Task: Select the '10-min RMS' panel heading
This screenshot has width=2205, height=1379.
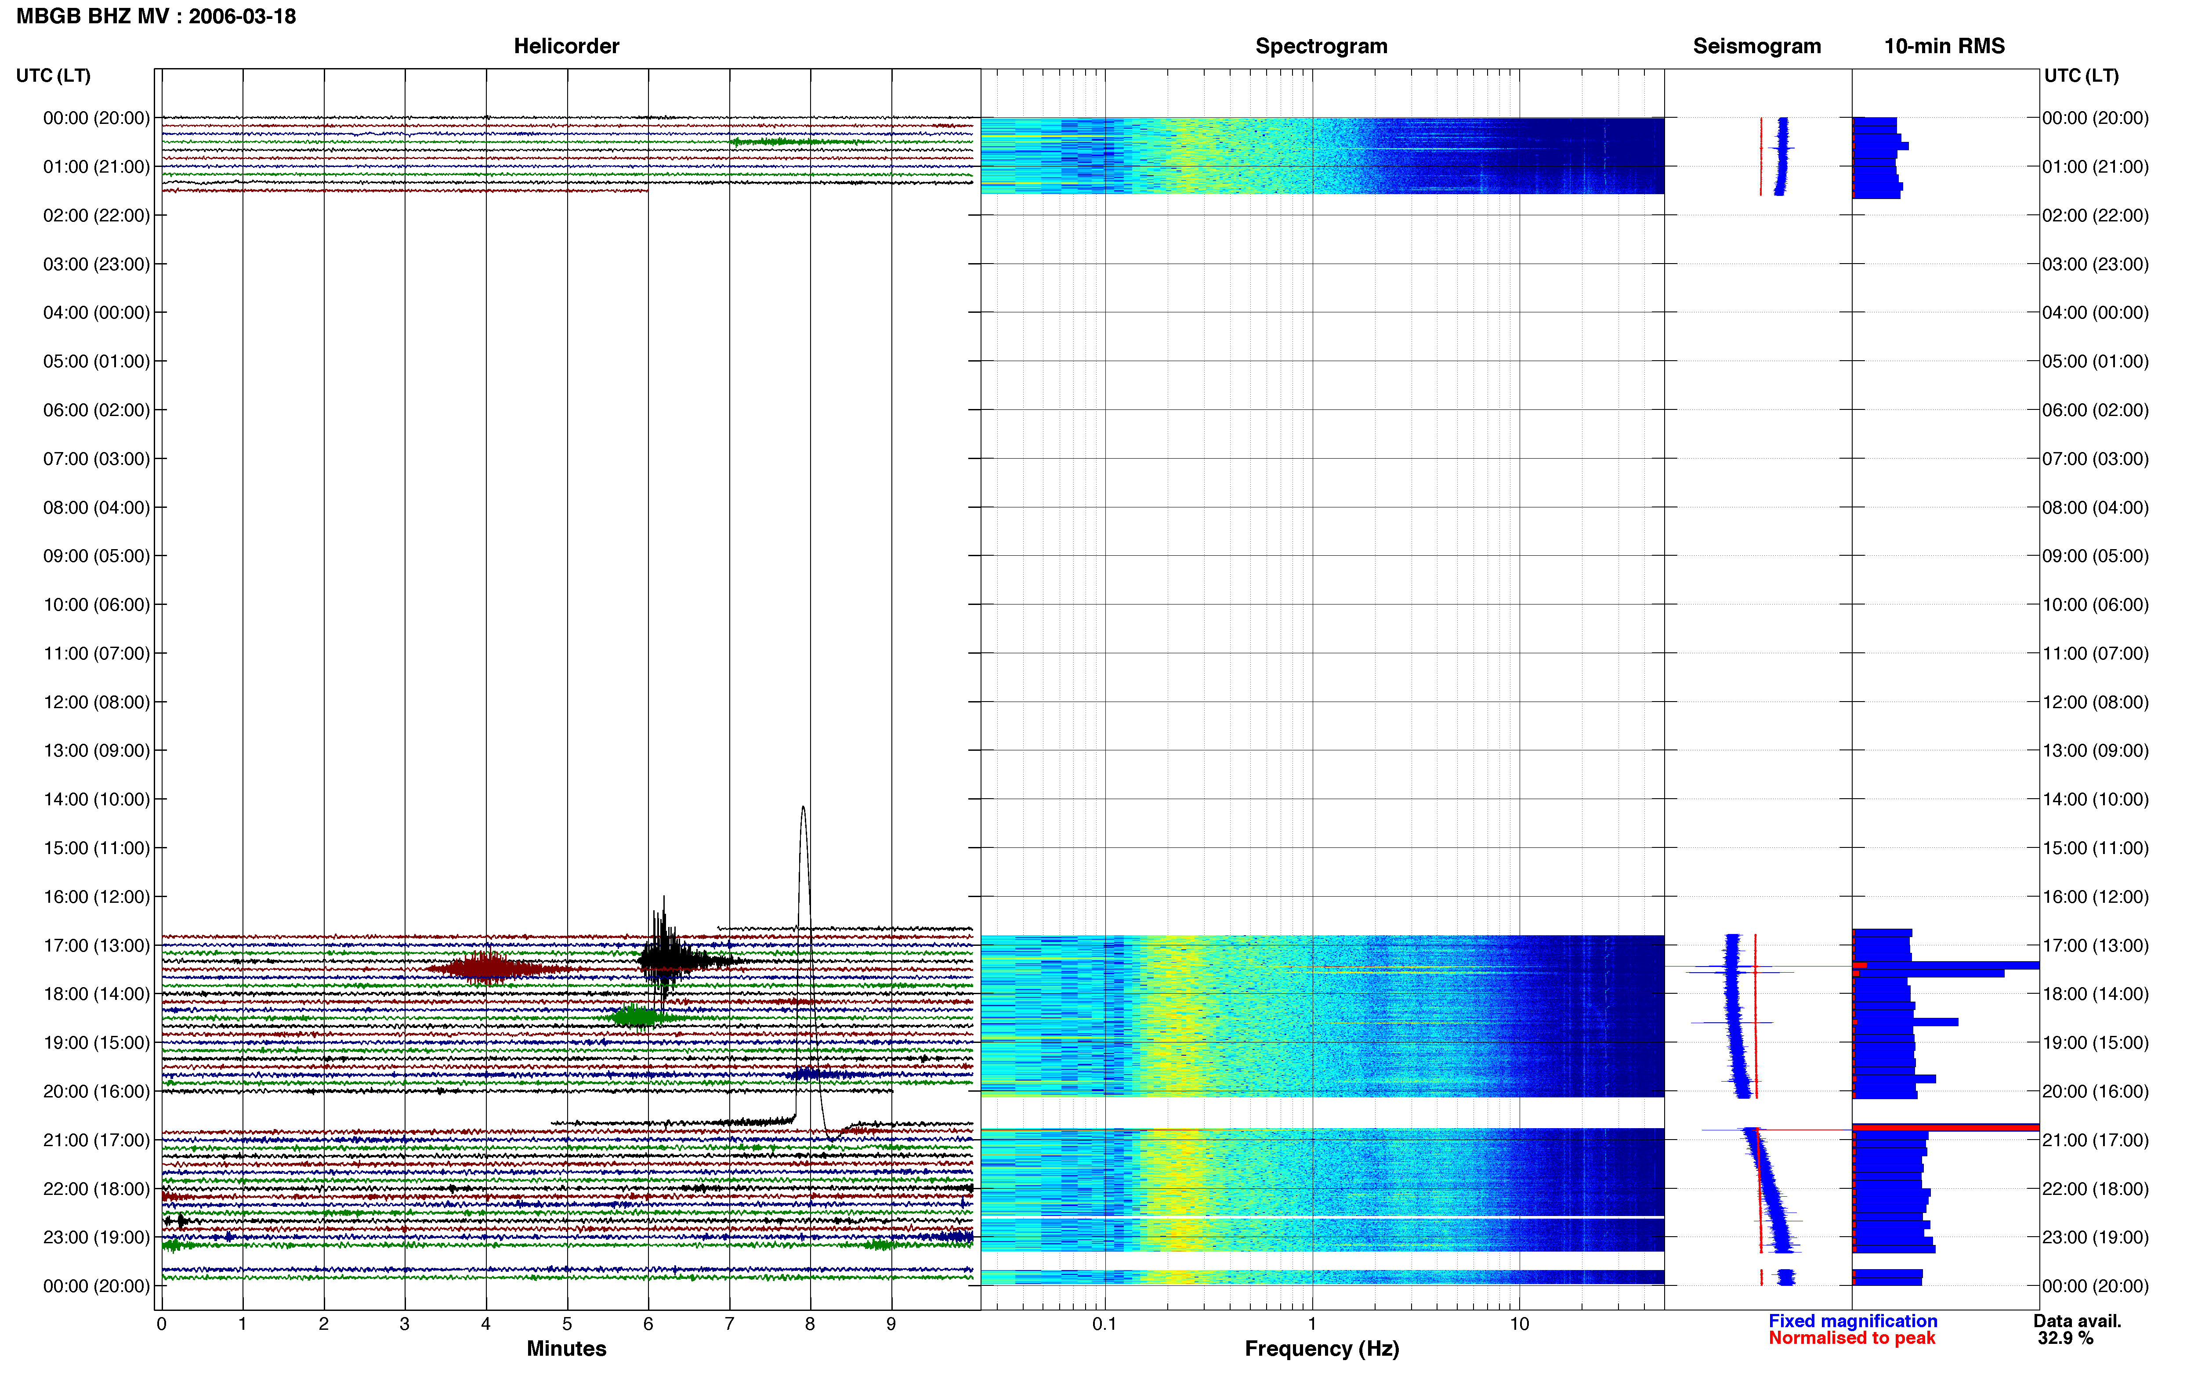Action: click(x=1944, y=47)
